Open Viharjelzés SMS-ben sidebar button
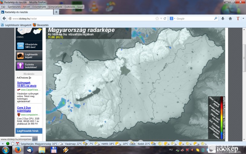This screenshot has width=246, height=154. (x=29, y=46)
